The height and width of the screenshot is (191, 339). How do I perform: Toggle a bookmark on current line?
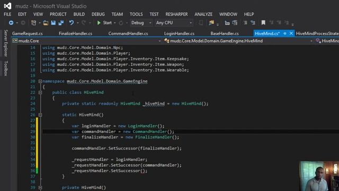pyautogui.click(x=263, y=23)
